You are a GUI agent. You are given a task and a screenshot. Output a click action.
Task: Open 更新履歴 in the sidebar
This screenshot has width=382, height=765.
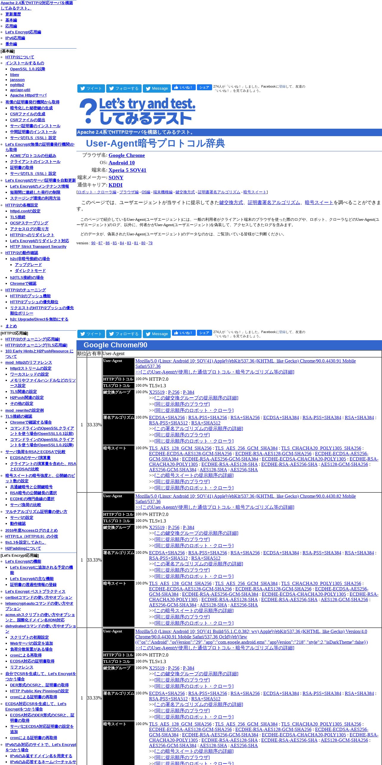tap(13, 14)
